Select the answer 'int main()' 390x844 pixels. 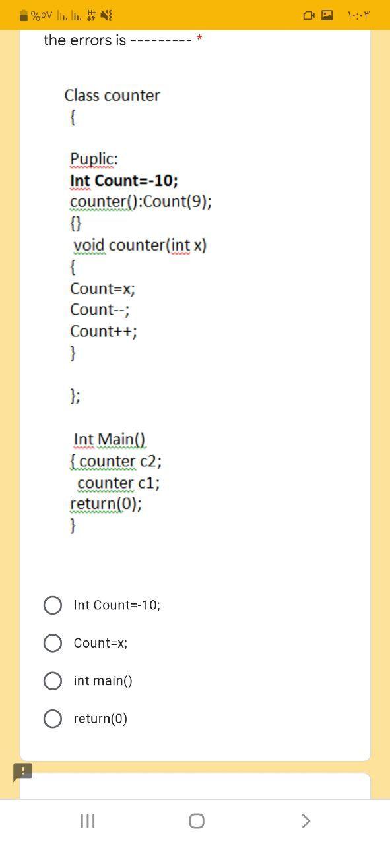(x=53, y=680)
